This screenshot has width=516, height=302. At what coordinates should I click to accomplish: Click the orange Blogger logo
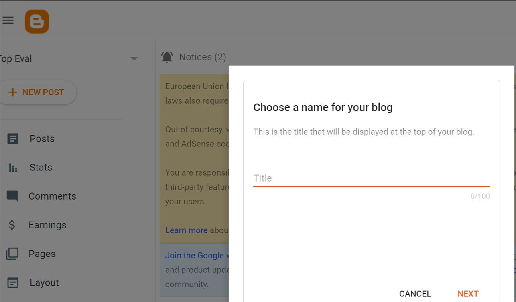(x=37, y=22)
